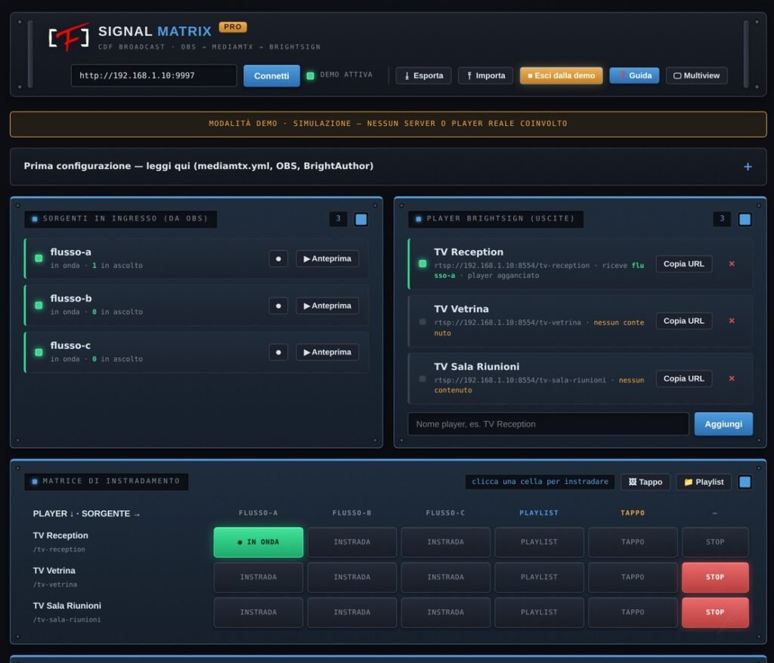
Task: Click the grey status square of TV Sala Riunioni
Action: (423, 379)
